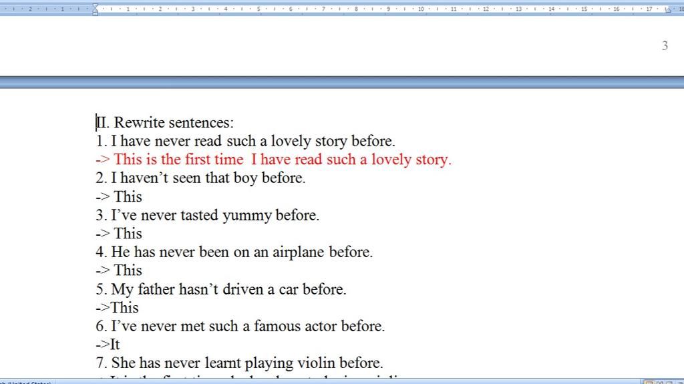
Task: Click sentence 2 'I haven't seen that boy before'
Action: point(200,178)
